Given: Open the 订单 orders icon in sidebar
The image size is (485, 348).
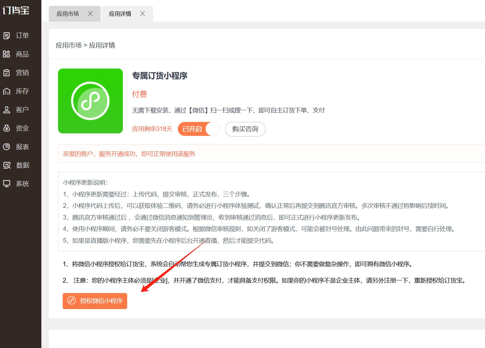Looking at the screenshot, I should pyautogui.click(x=6, y=36).
